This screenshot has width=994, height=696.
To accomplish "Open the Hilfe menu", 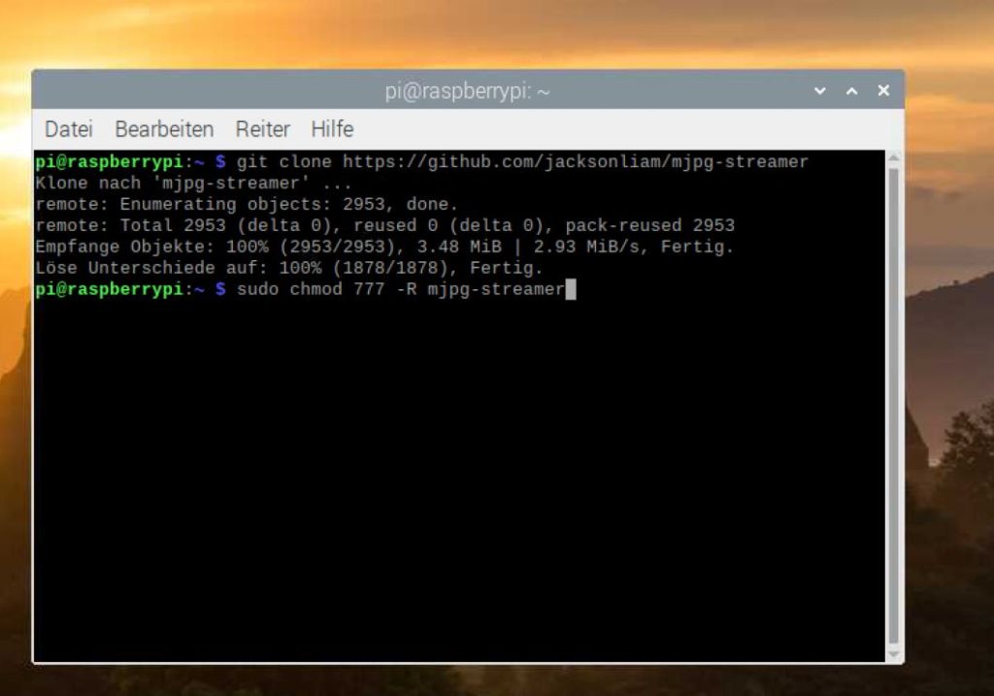I will pos(332,129).
